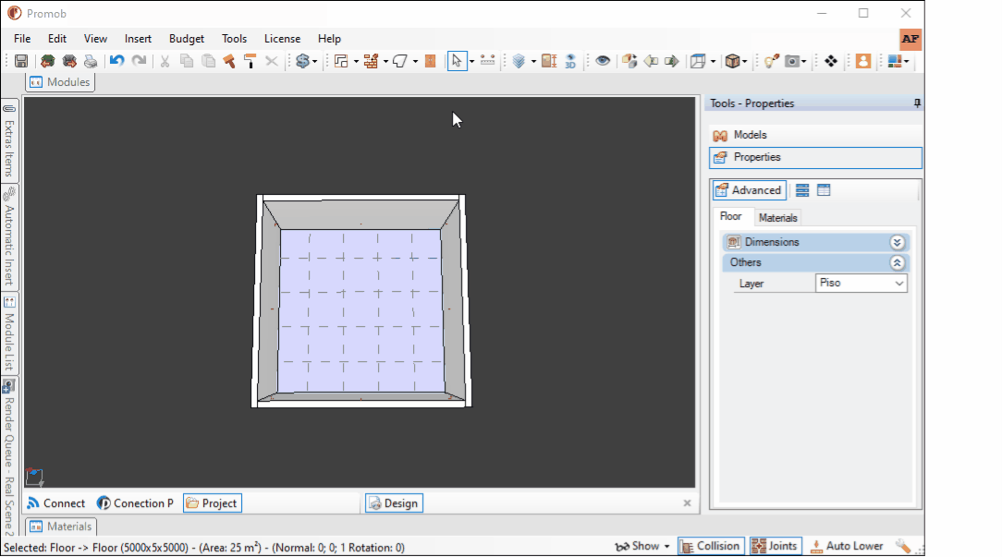1002x557 pixels.
Task: Click the wireframe cube view mode icon
Action: [x=699, y=61]
